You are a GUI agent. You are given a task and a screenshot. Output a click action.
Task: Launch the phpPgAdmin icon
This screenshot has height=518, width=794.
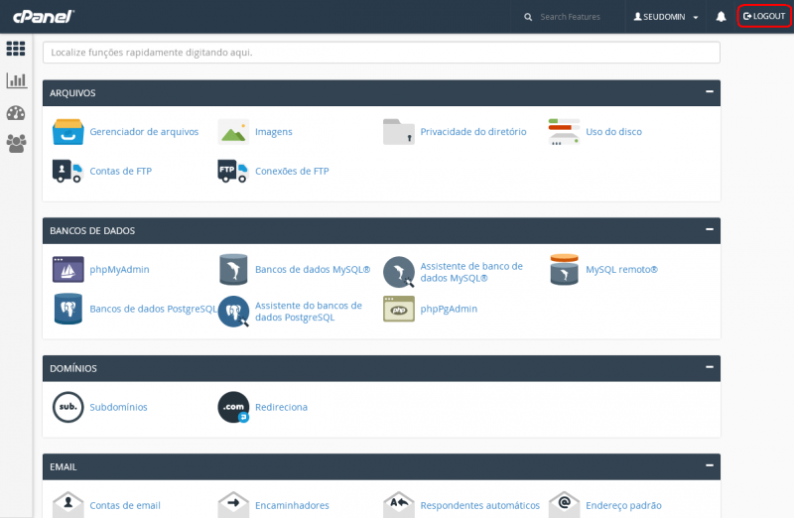[399, 309]
